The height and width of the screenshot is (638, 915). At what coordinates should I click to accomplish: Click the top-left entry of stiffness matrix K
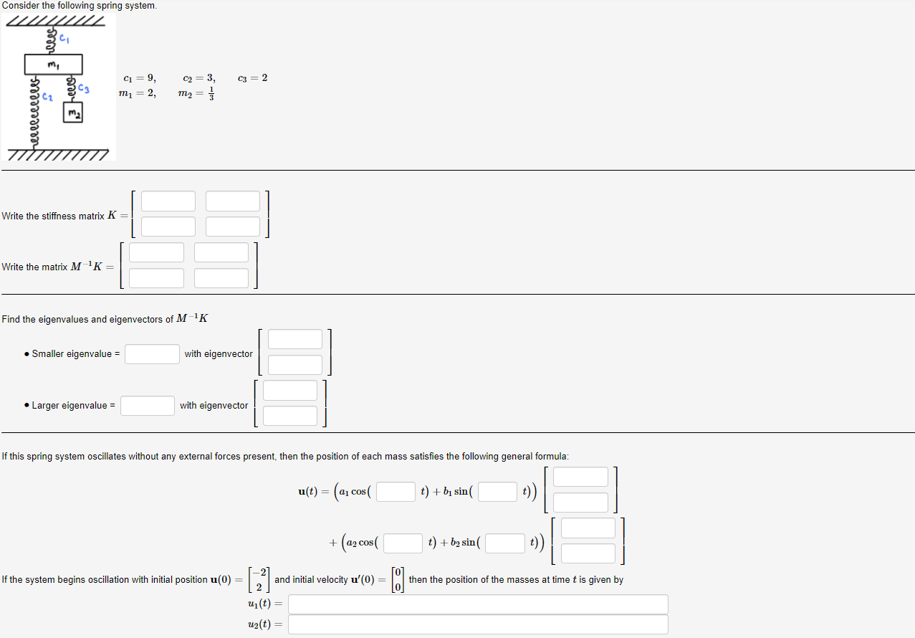[x=168, y=201]
